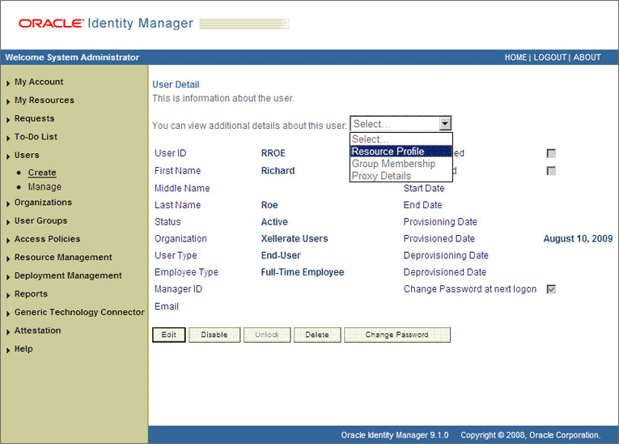This screenshot has width=619, height=444.
Task: Click the Deprovisioning Date label
Action: point(446,255)
